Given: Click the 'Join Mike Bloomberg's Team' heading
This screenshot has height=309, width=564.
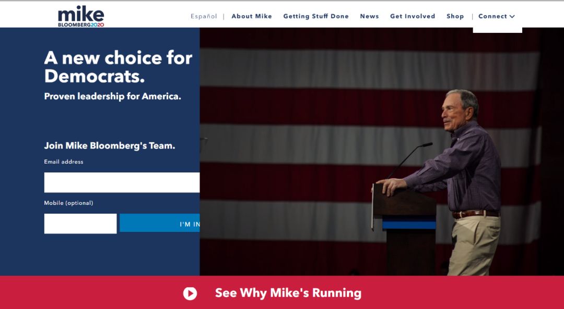Looking at the screenshot, I should pyautogui.click(x=109, y=146).
